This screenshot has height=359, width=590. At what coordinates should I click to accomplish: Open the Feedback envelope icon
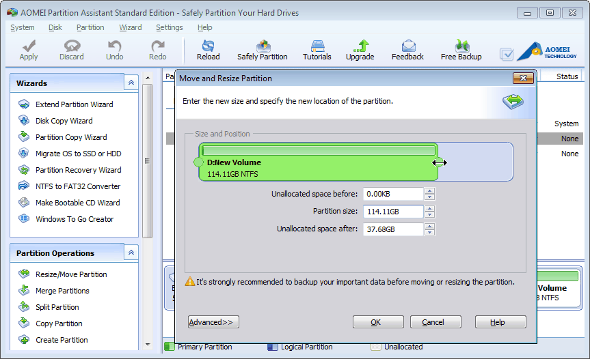coord(408,46)
